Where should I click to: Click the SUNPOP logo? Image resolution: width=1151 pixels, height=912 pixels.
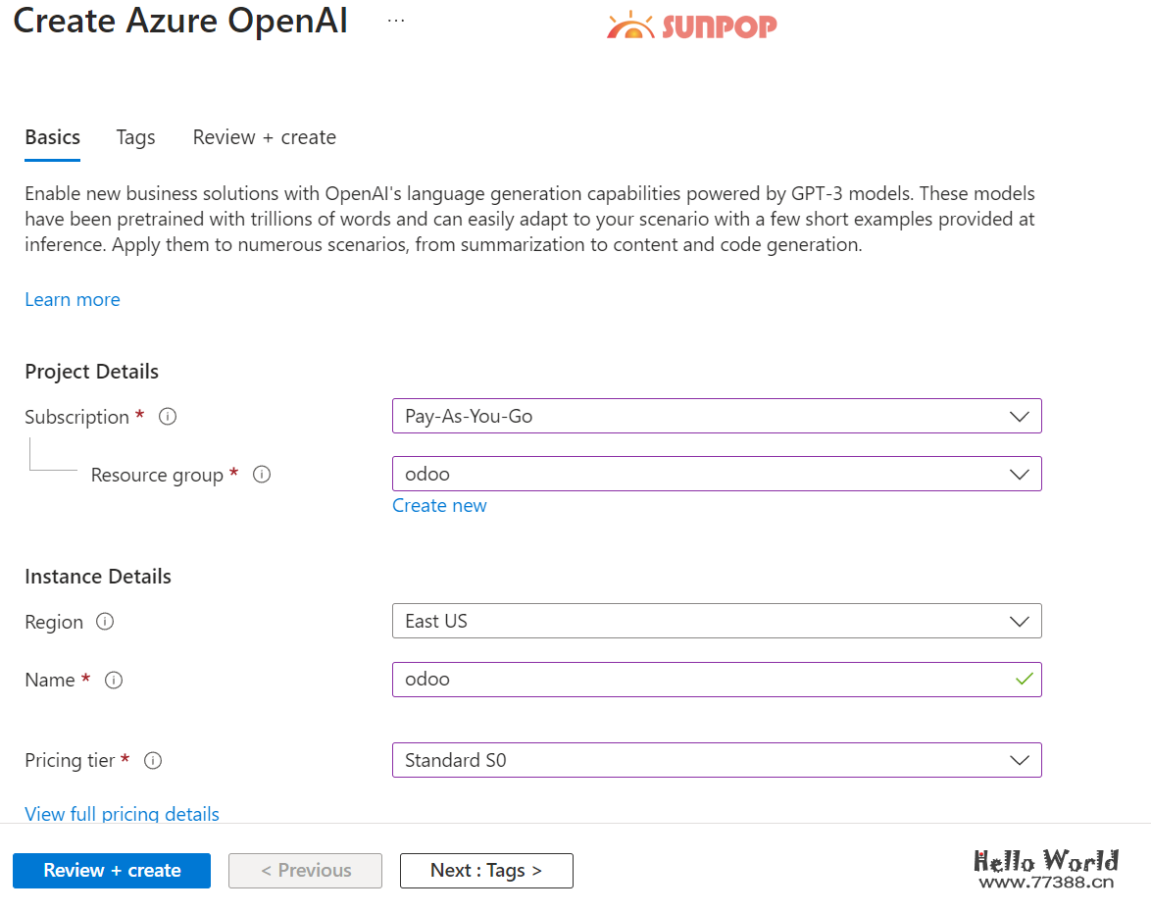(x=691, y=25)
